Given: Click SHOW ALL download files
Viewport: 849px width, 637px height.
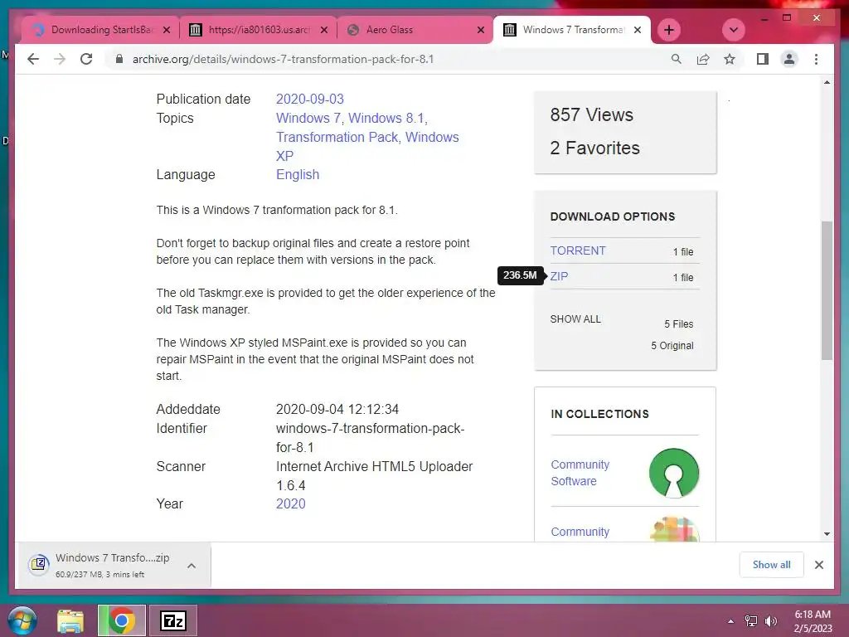Looking at the screenshot, I should coord(575,319).
